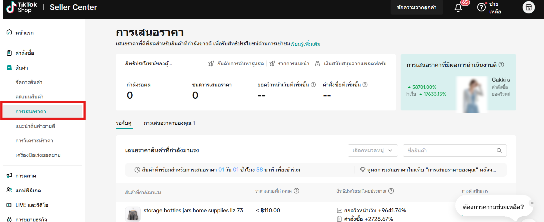Click the ชื่อสินค้า search input field
The height and width of the screenshot is (222, 544).
point(450,150)
